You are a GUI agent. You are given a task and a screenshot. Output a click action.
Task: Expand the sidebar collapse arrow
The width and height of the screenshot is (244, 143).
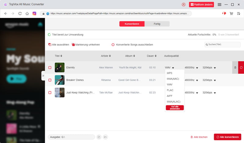coord(43,76)
